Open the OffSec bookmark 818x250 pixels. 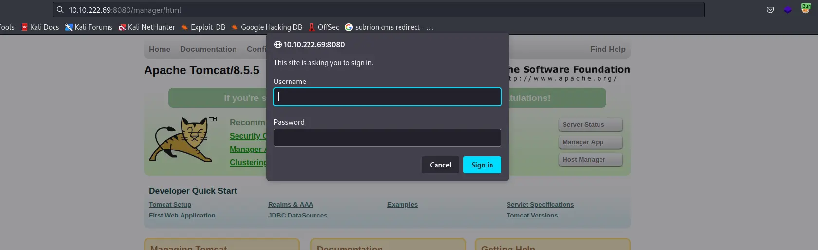pyautogui.click(x=324, y=27)
